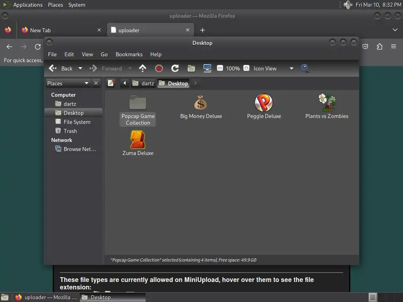The height and width of the screenshot is (302, 403).
Task: Select the Big Money Deluxe icon
Action: pyautogui.click(x=201, y=107)
